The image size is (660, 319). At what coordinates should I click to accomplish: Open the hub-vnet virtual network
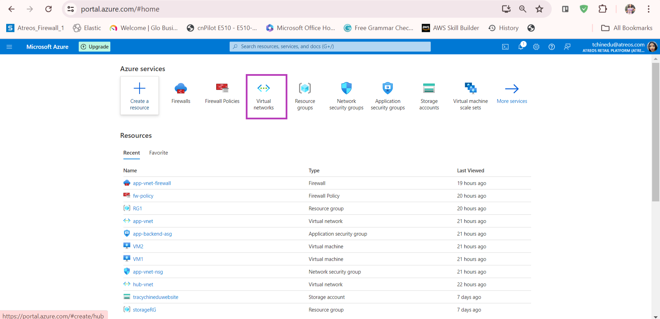click(x=143, y=285)
